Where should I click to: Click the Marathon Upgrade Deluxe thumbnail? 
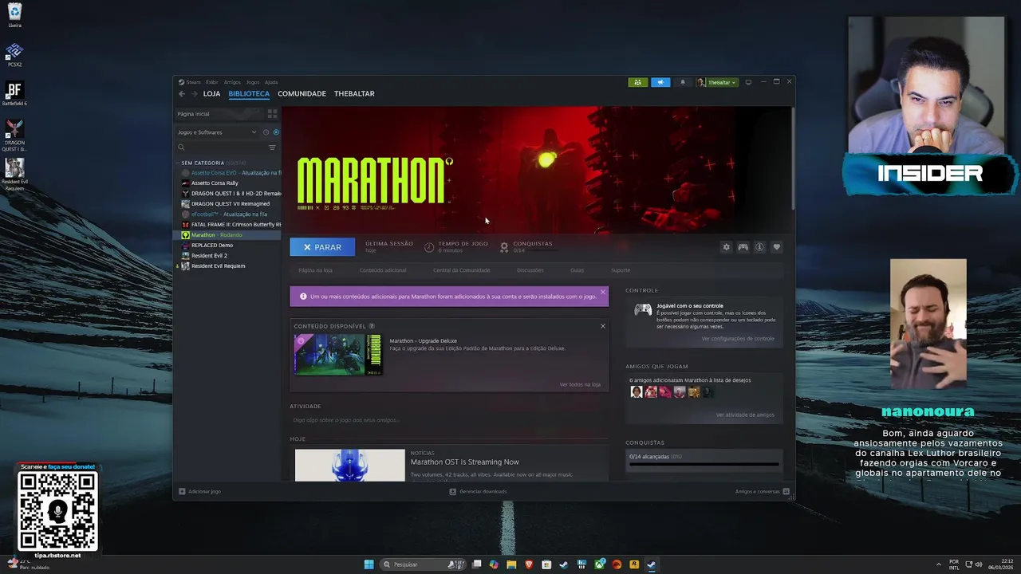[x=338, y=355]
